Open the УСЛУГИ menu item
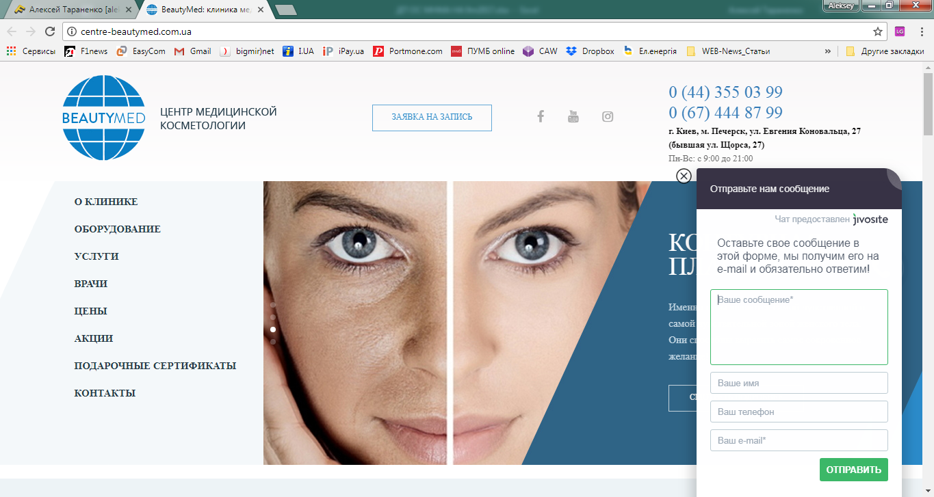Screen dimensions: 934x497 point(96,256)
